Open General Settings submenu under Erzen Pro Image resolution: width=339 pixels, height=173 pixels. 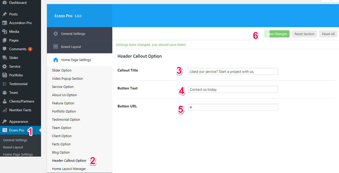point(15,140)
